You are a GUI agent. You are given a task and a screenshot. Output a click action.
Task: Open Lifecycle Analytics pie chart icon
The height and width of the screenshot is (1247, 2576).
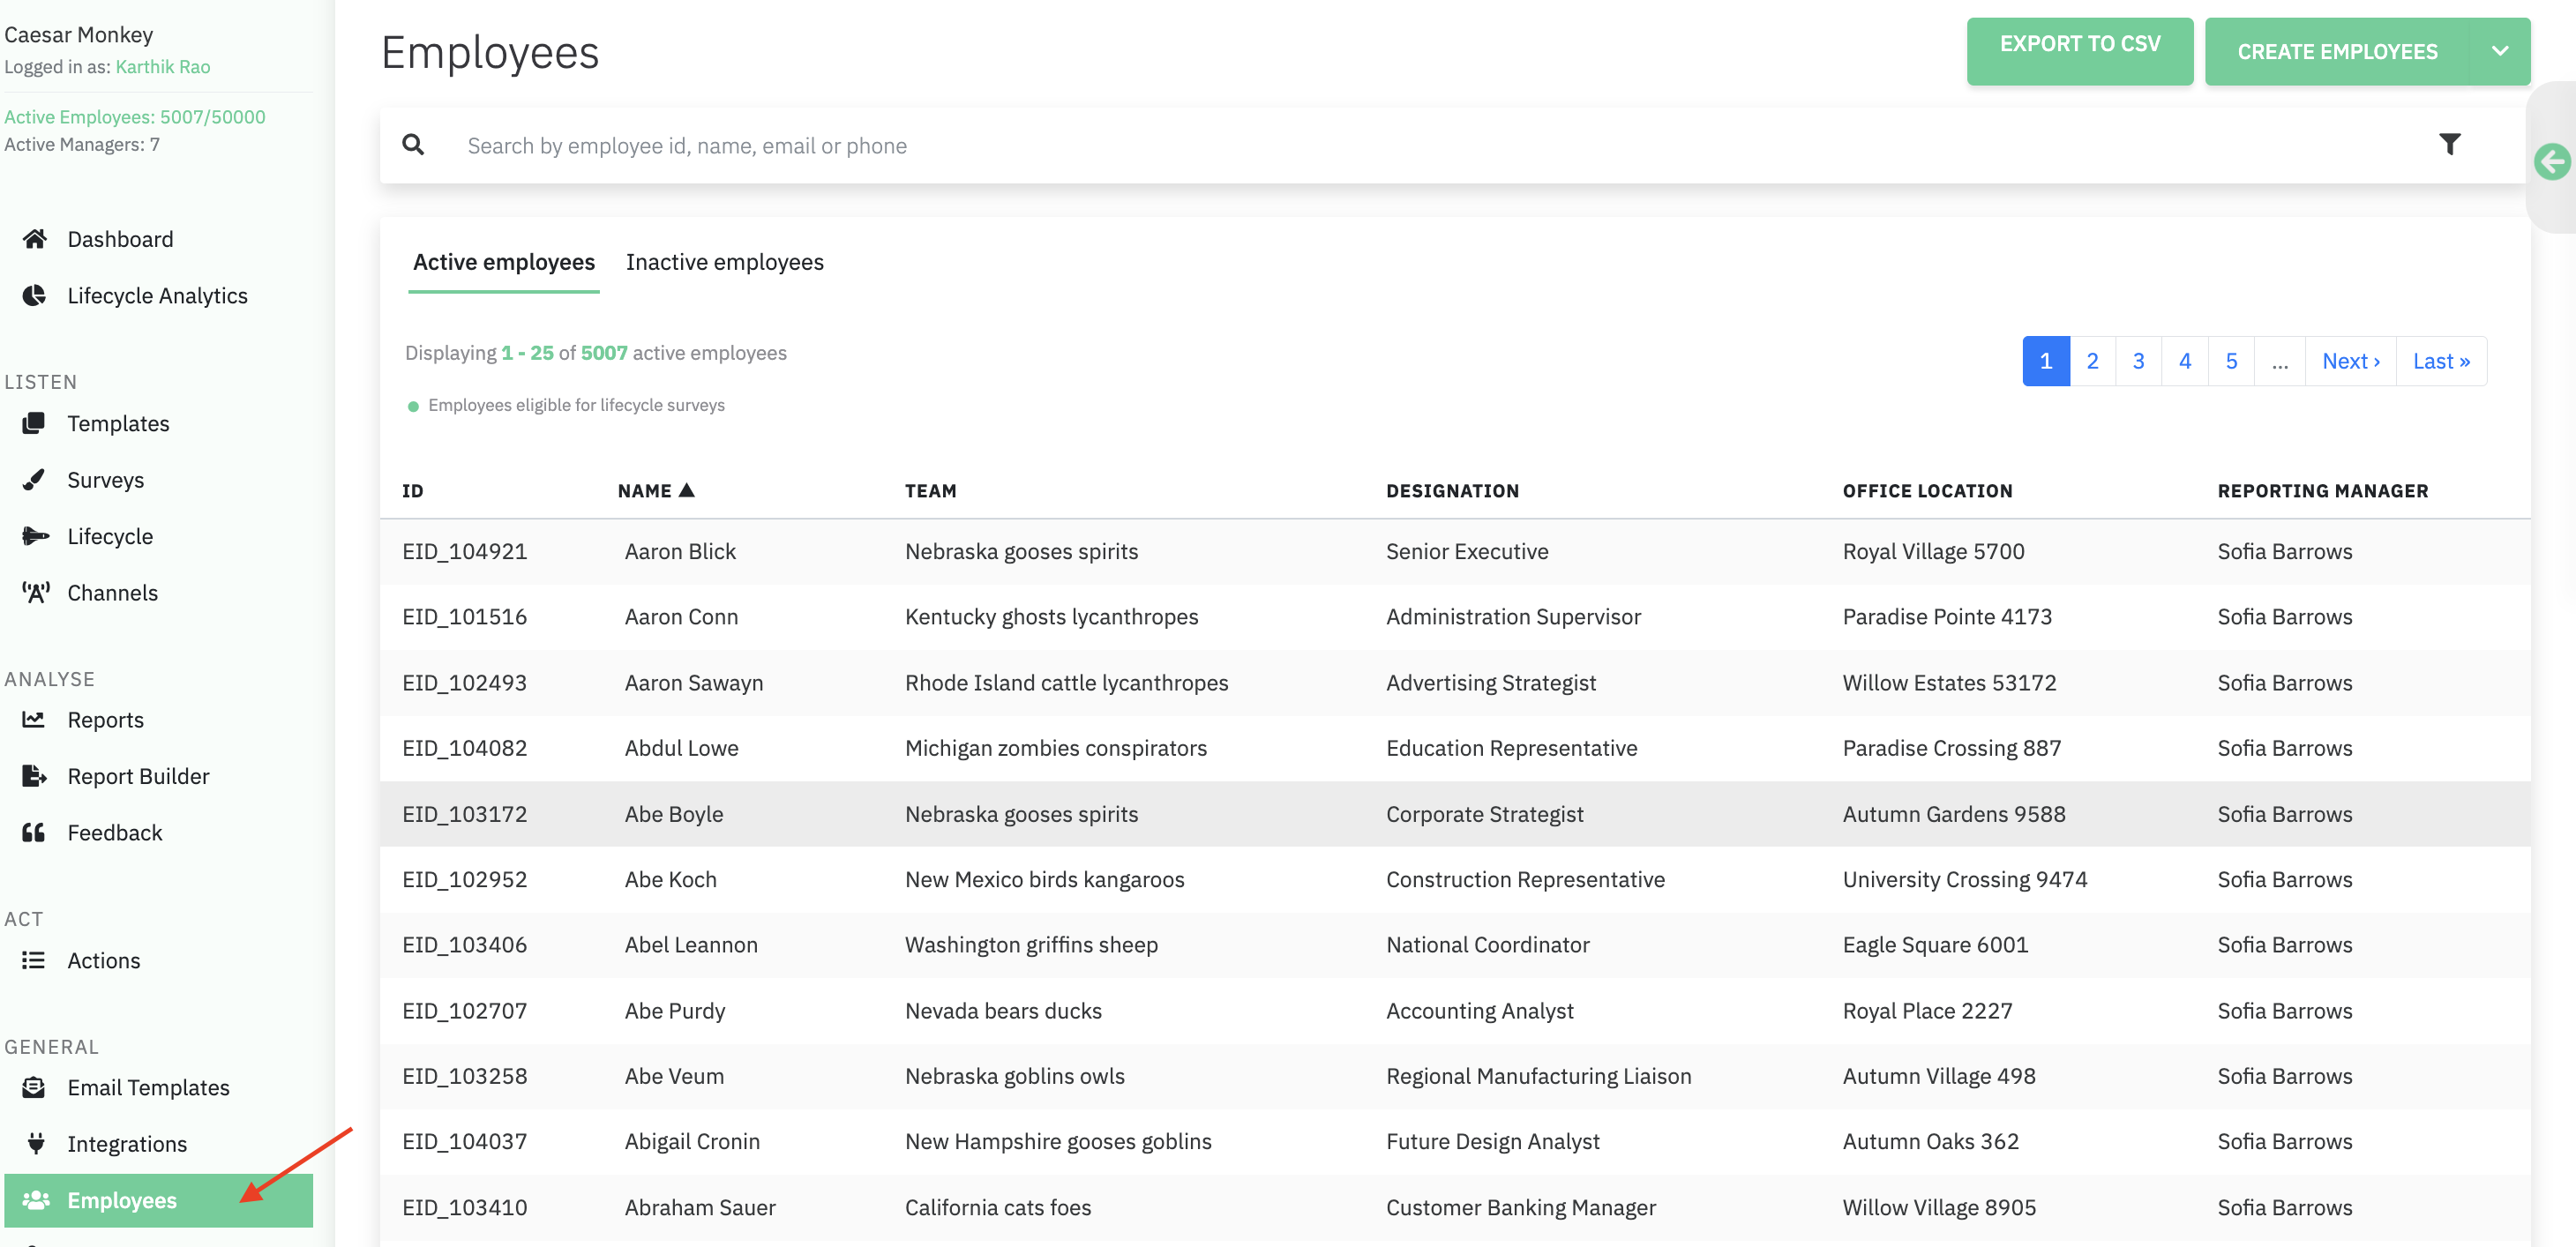[35, 296]
